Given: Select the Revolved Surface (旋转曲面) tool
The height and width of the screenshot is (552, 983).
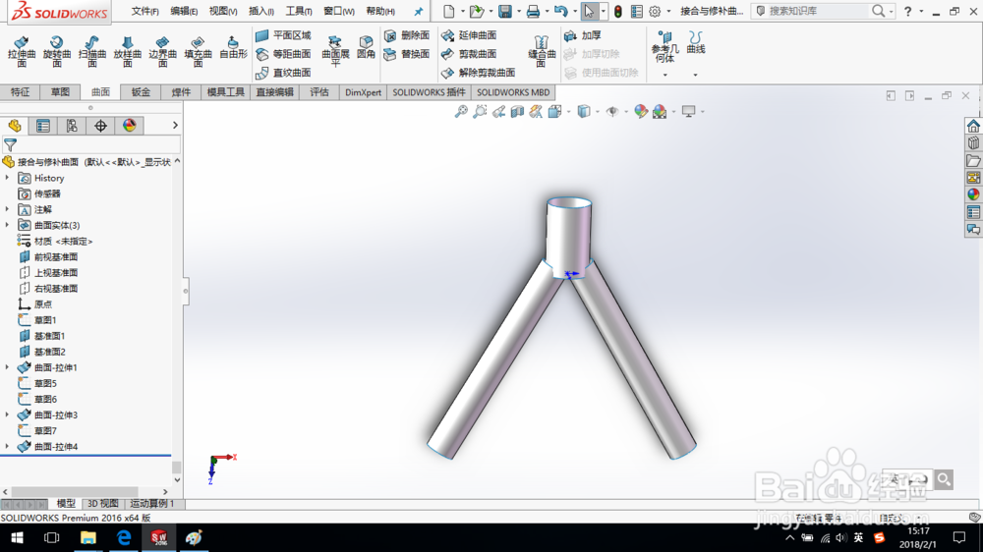Looking at the screenshot, I should (x=56, y=51).
